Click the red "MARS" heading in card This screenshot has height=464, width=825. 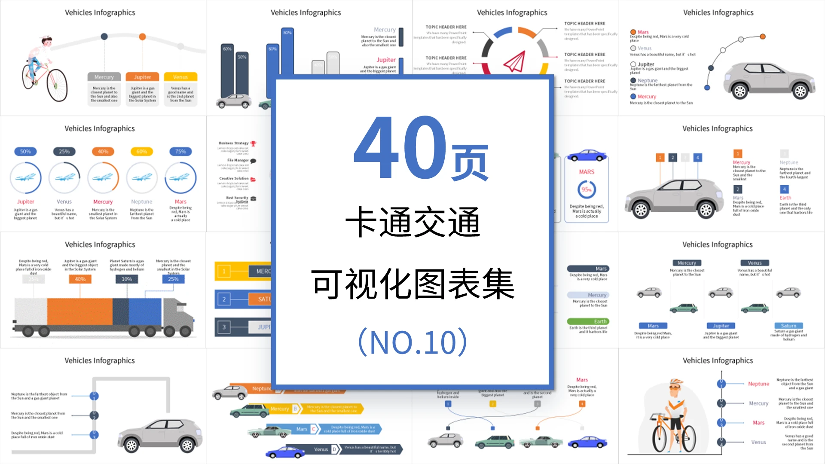tap(587, 172)
